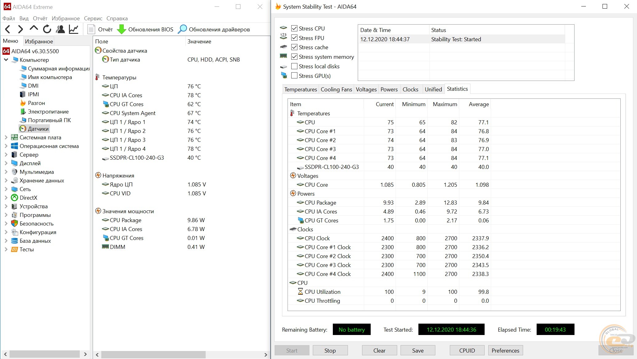This screenshot has width=637, height=359.
Task: Click the CPU Utilization hourglass icon
Action: pos(300,292)
